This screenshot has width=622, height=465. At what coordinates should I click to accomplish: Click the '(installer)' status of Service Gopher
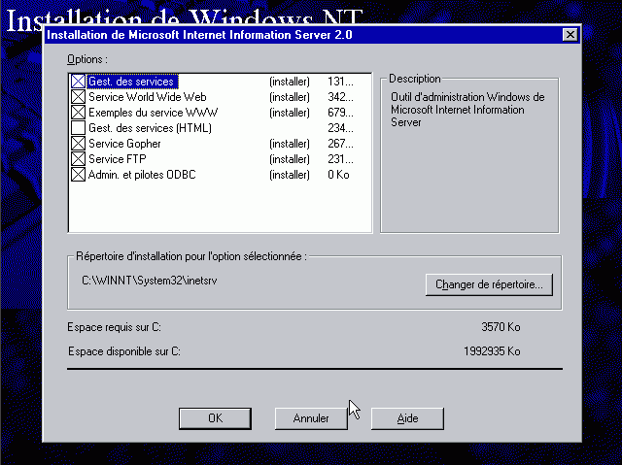[x=290, y=144]
